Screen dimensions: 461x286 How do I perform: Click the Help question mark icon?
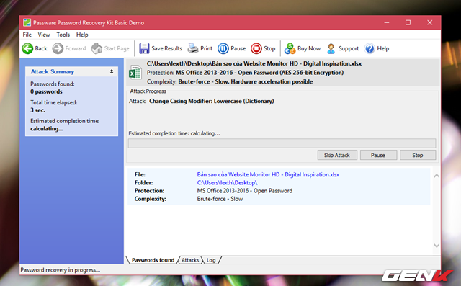370,48
